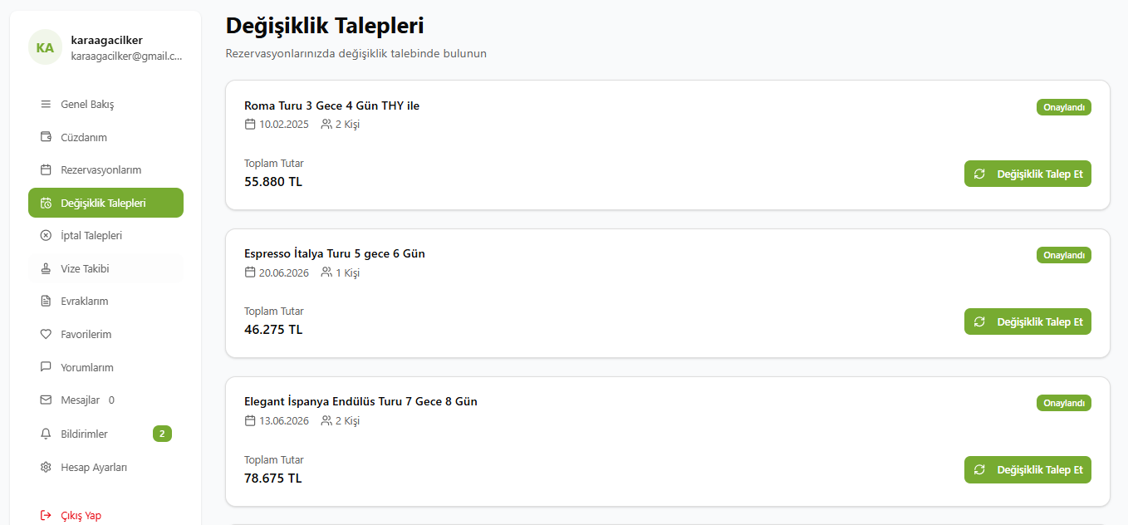1128x525 pixels.
Task: Click the bell icon for Bildirimler
Action: coord(46,434)
